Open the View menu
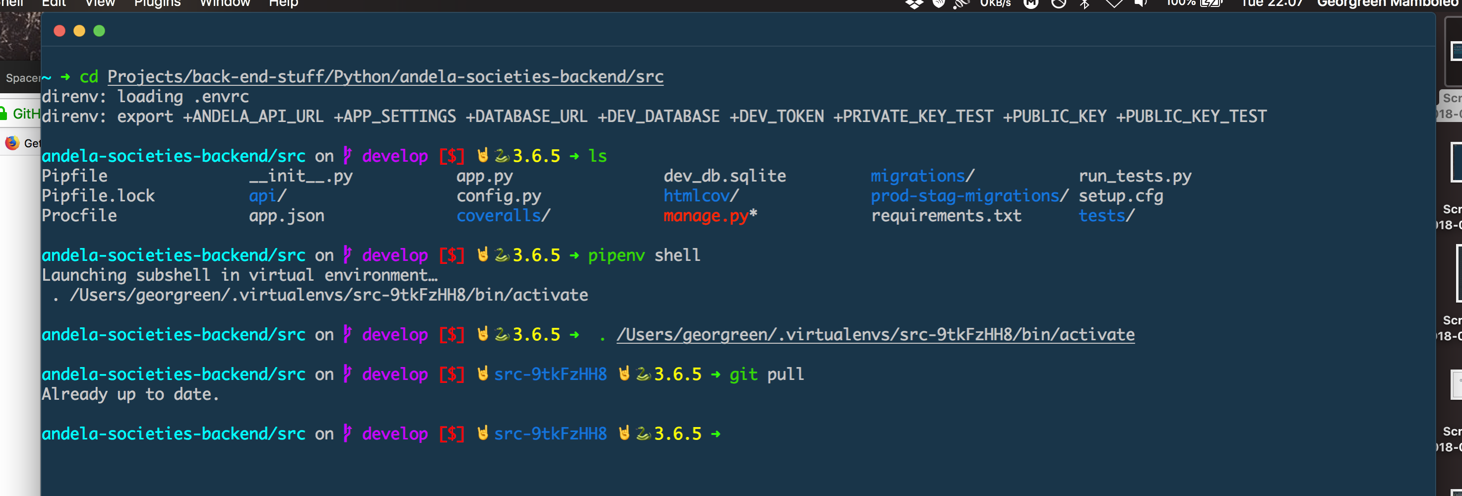 click(x=100, y=3)
